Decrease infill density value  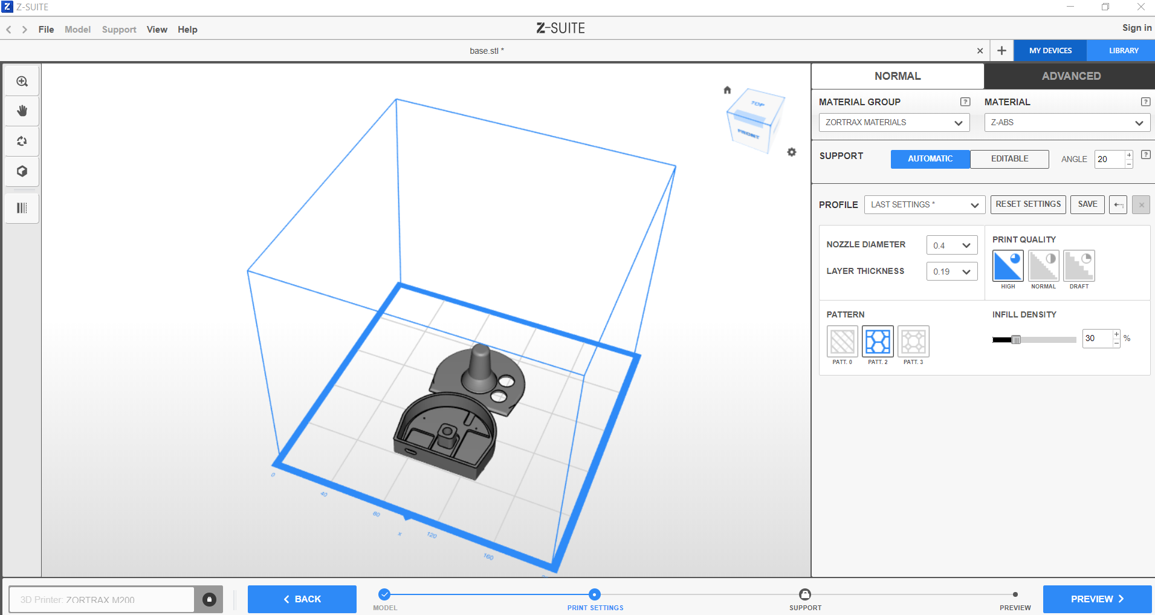pos(1116,343)
